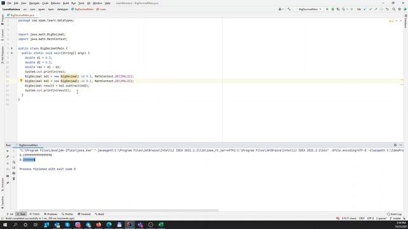Open the BigDecimalMain run configuration dropdown
The height and width of the screenshot is (229, 408).
(309, 9)
